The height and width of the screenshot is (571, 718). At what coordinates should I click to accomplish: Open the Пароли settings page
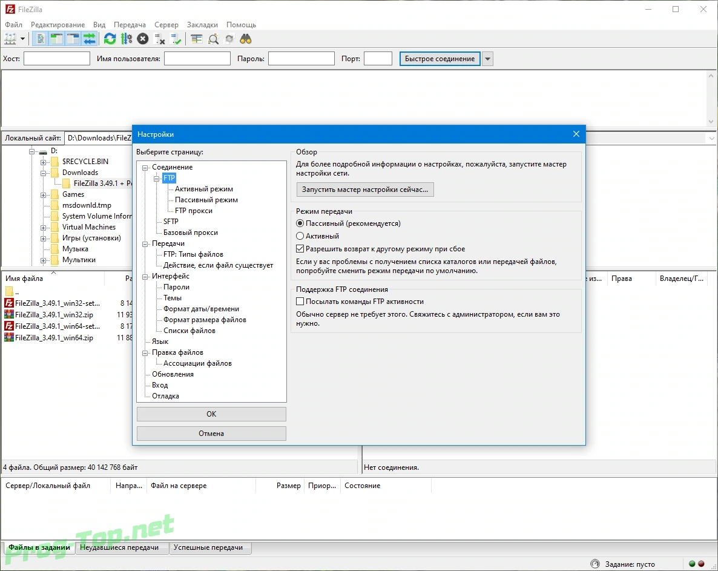176,287
